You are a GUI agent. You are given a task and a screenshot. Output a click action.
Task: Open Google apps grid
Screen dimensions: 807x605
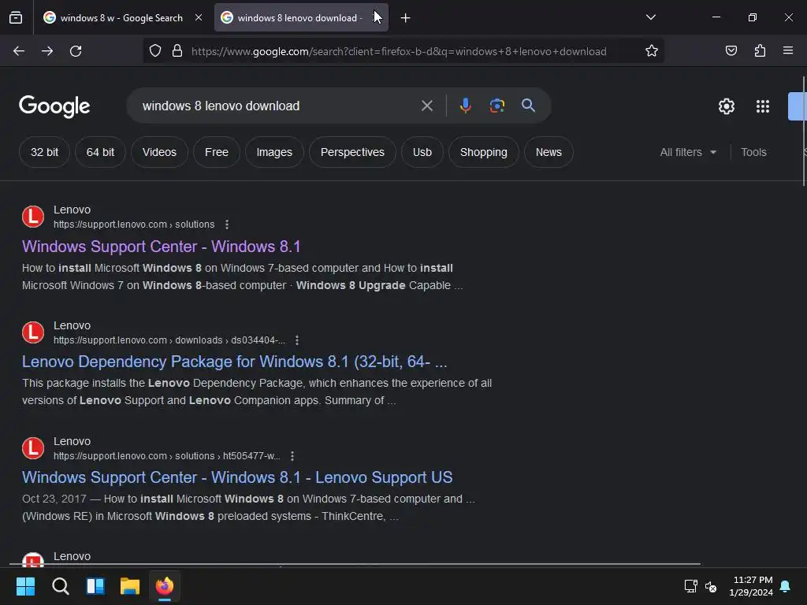pyautogui.click(x=763, y=106)
